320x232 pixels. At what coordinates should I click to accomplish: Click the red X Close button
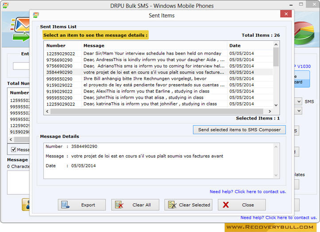[x=242, y=205]
